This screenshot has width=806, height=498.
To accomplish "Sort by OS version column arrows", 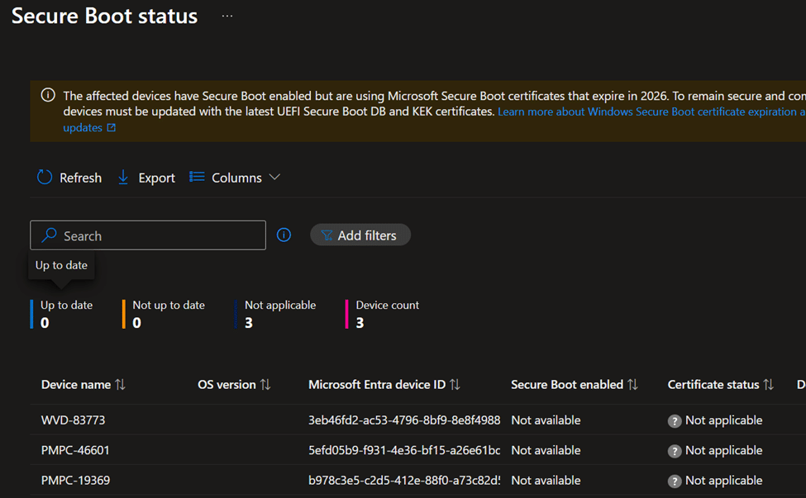I will pyautogui.click(x=265, y=385).
